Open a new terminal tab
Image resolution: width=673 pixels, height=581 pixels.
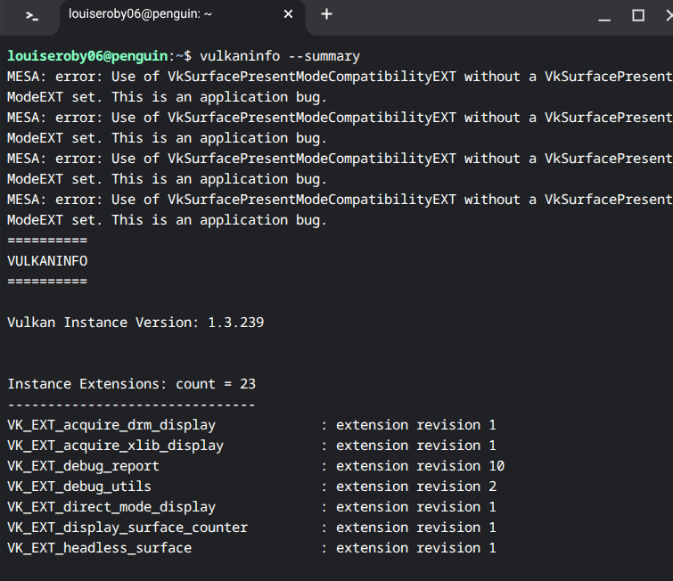coord(326,14)
